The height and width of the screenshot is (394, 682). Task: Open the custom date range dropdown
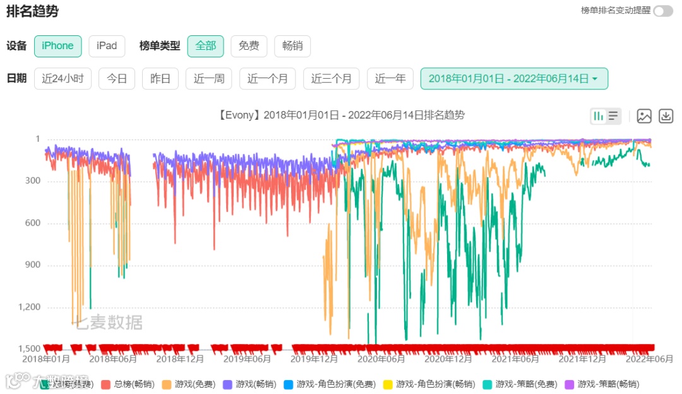[514, 79]
